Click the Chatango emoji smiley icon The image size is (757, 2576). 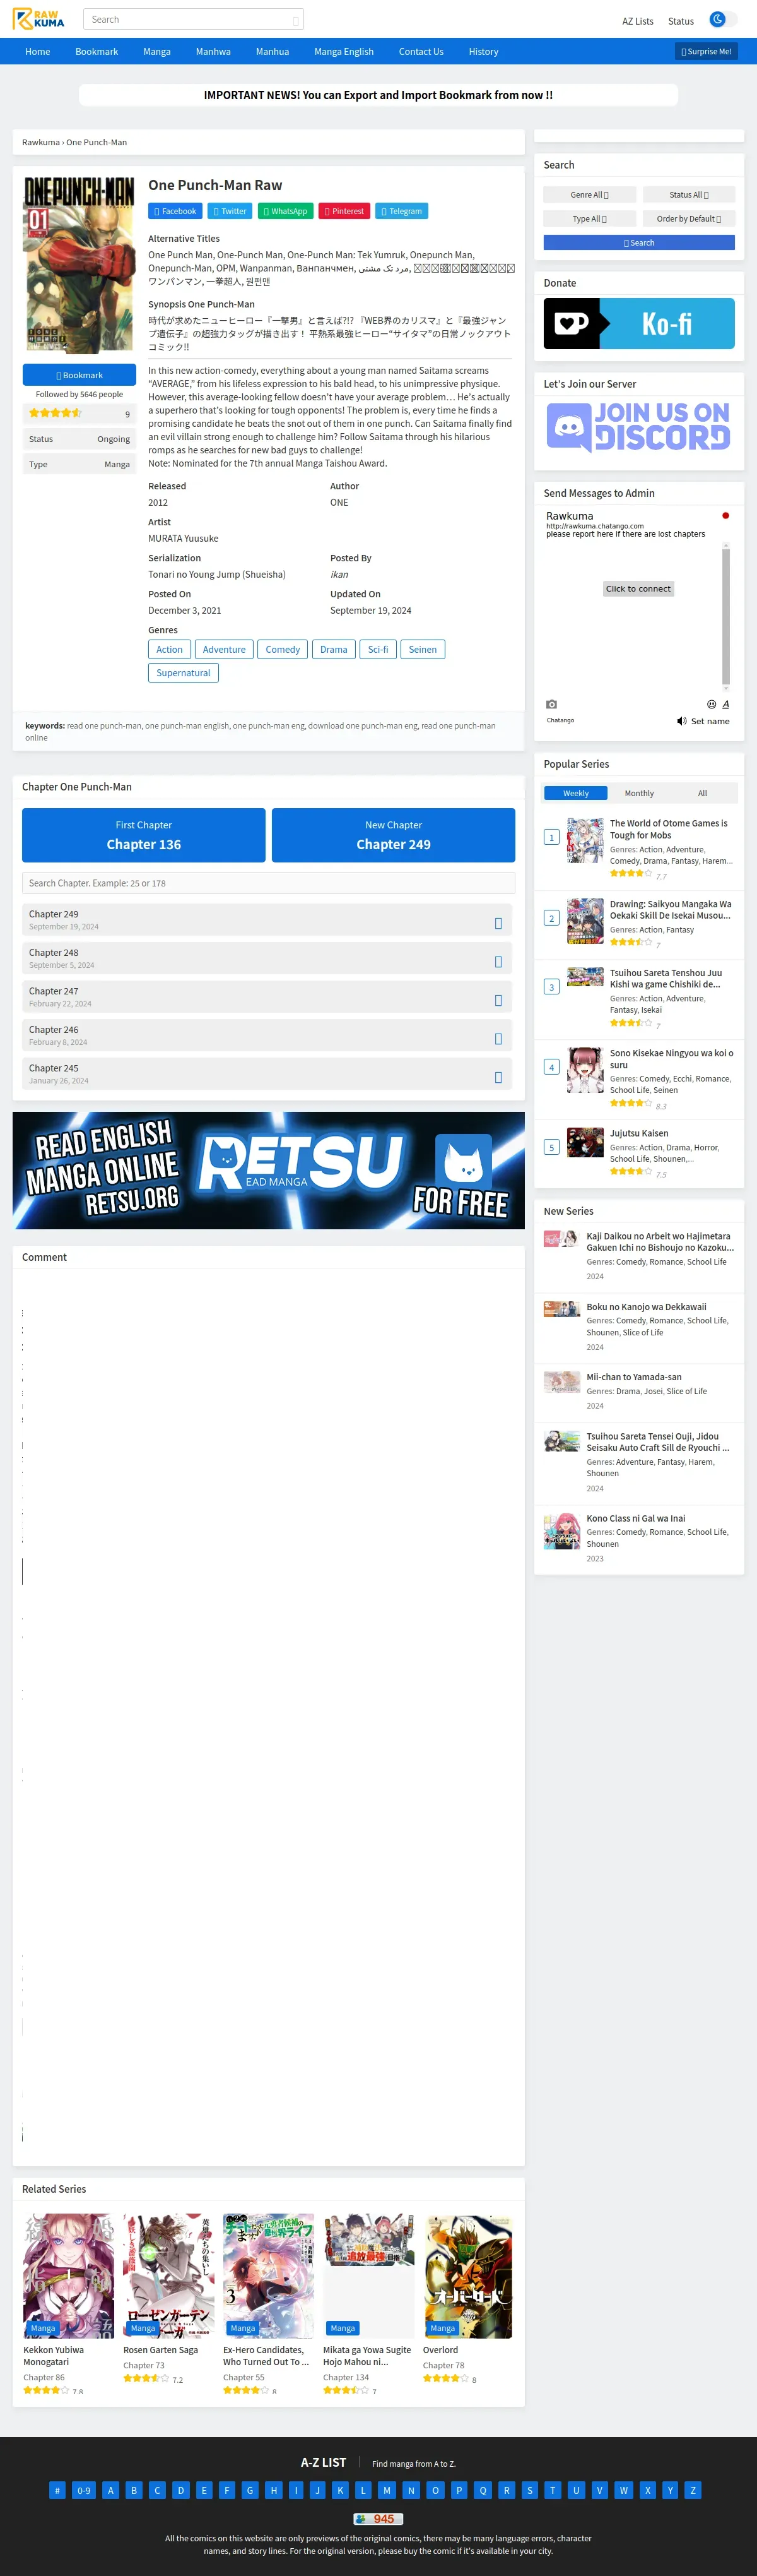click(x=711, y=705)
